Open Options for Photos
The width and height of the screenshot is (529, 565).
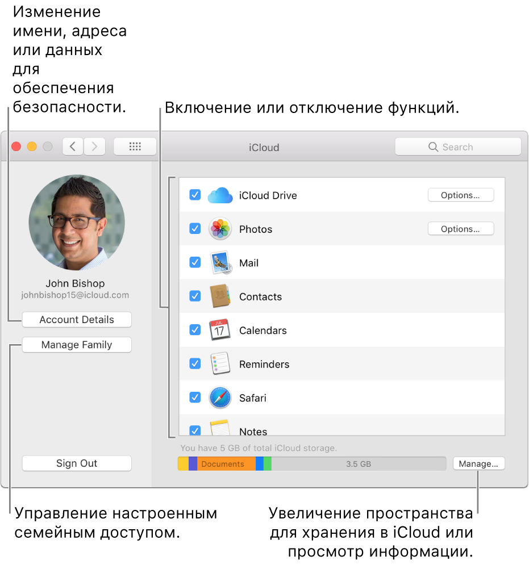coord(460,229)
